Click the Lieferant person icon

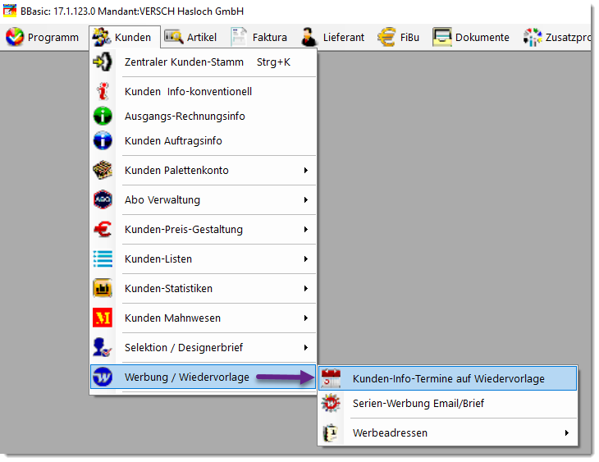309,37
